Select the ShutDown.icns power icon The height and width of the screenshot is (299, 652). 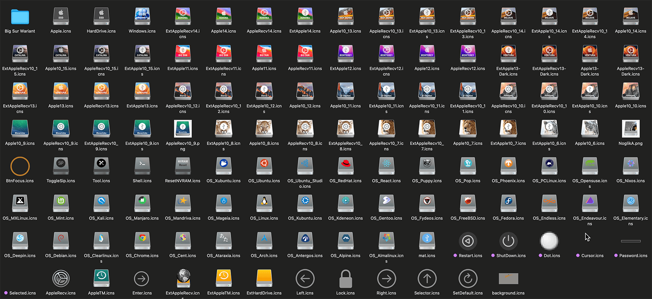tap(508, 241)
